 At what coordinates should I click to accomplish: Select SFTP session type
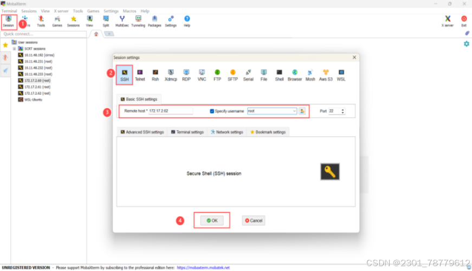point(232,75)
